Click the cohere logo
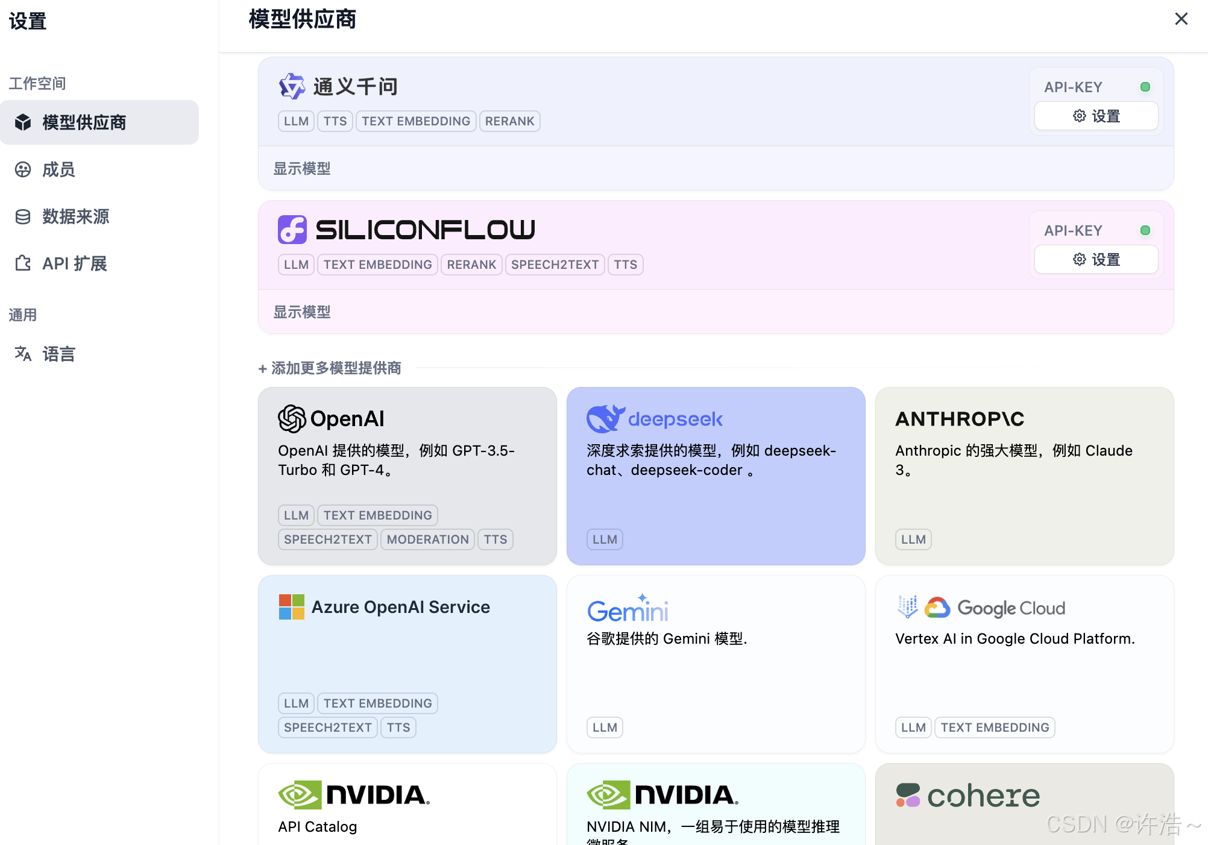The height and width of the screenshot is (845, 1208). (967, 796)
